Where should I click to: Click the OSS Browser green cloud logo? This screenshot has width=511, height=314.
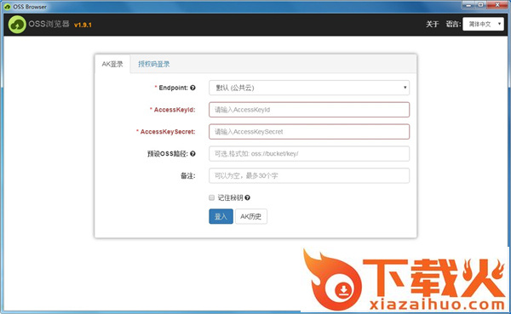click(17, 25)
